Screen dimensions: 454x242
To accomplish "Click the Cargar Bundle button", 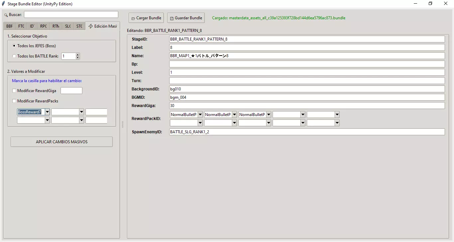I will tap(146, 18).
